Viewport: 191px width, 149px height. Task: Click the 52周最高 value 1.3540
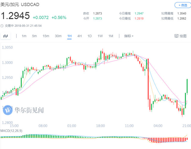pyautogui.click(x=182, y=14)
